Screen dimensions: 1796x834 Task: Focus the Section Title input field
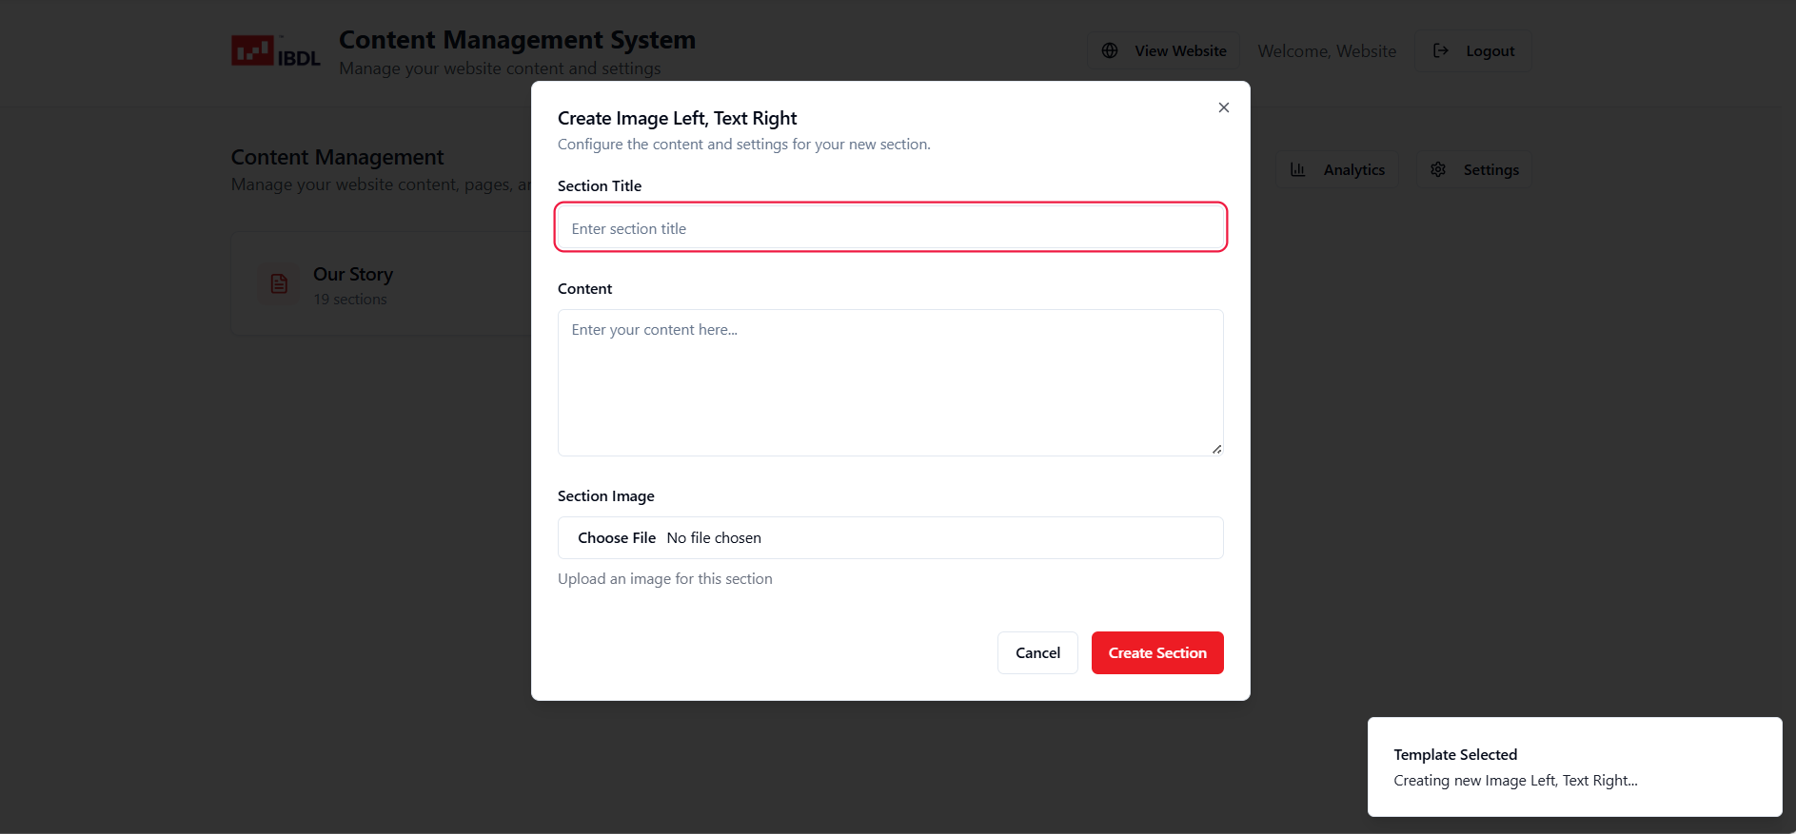[x=890, y=228]
